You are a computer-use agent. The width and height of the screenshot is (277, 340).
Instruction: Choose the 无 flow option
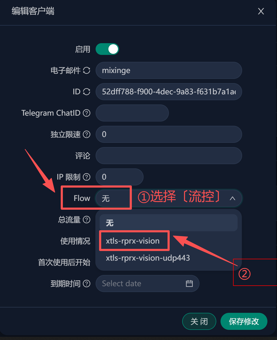tap(169, 223)
